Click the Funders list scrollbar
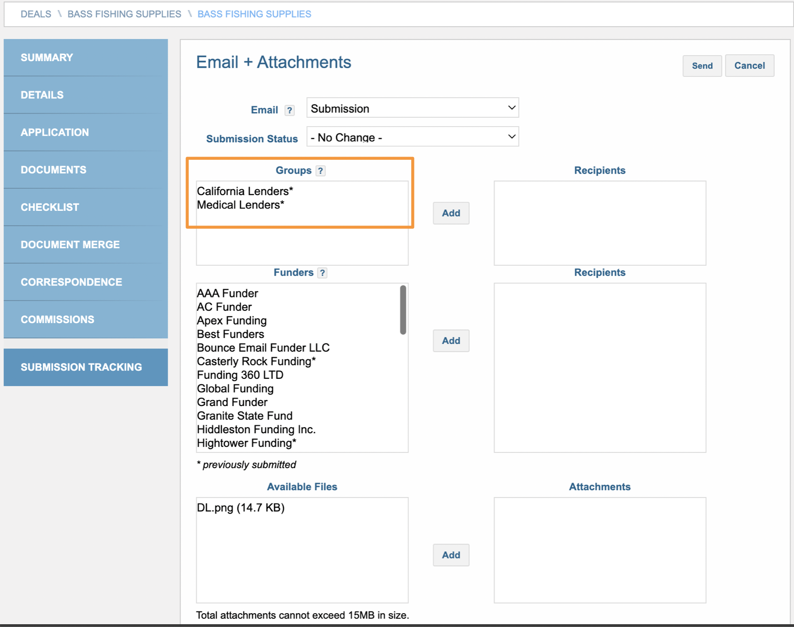This screenshot has width=794, height=627. (403, 310)
